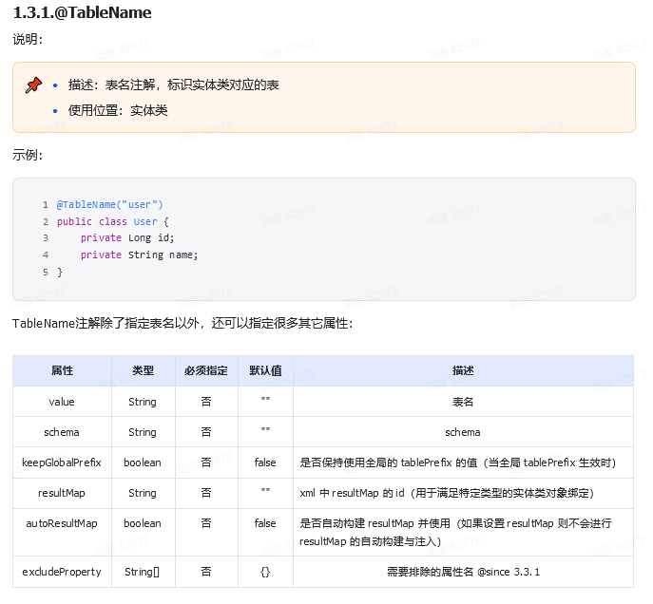Click 'String' type in value row
The image size is (653, 604).
tap(143, 402)
